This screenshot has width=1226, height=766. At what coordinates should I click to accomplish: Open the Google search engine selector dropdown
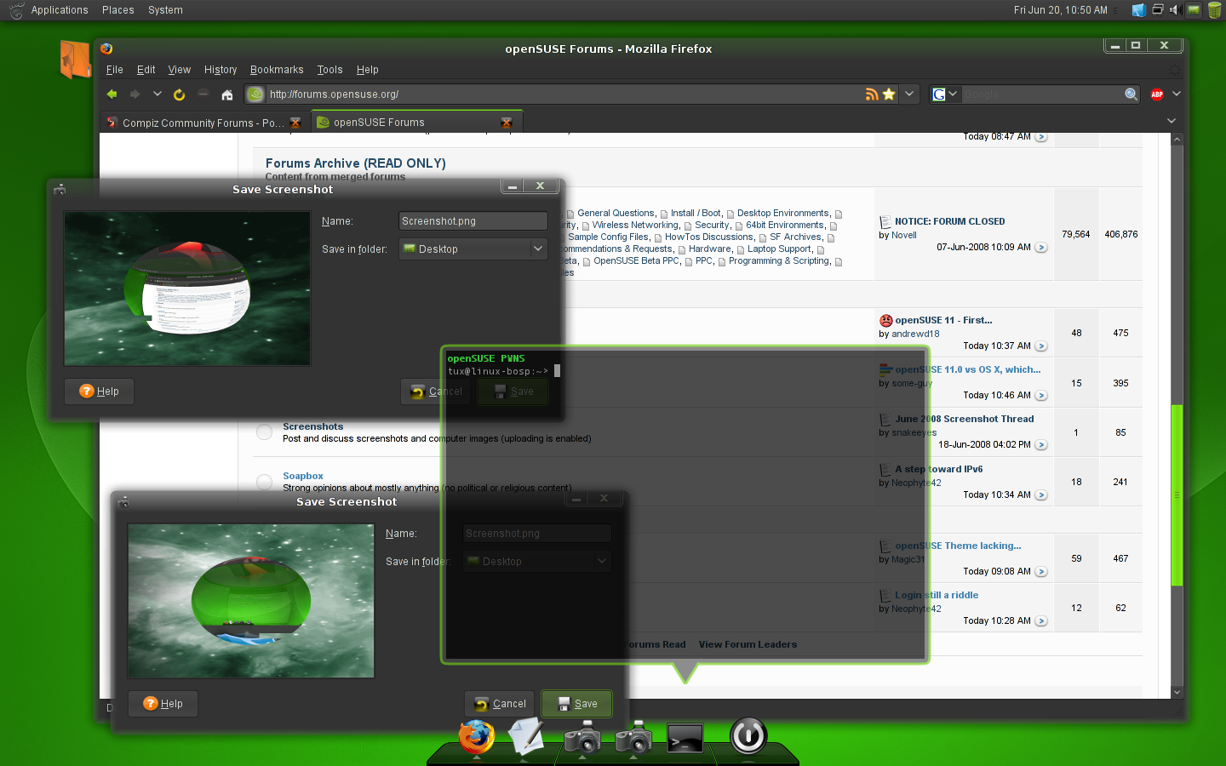(x=945, y=94)
